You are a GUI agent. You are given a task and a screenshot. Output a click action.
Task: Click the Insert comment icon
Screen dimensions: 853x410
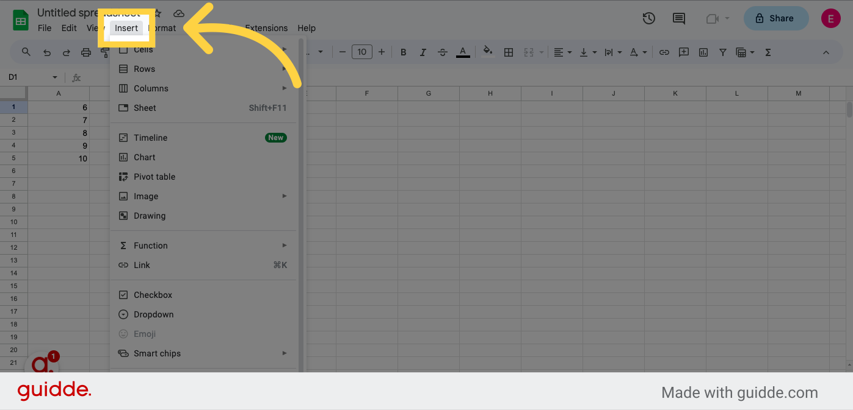click(x=683, y=52)
